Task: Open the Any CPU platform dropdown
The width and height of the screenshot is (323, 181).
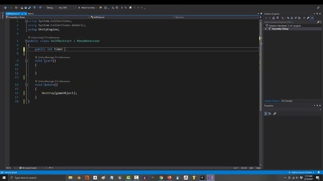Action: pos(67,8)
